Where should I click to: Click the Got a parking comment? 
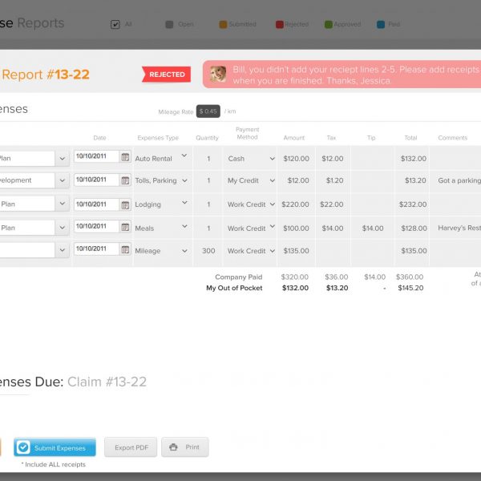click(459, 180)
